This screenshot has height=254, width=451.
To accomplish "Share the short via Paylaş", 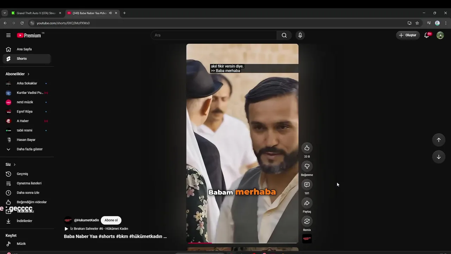I will point(307,203).
